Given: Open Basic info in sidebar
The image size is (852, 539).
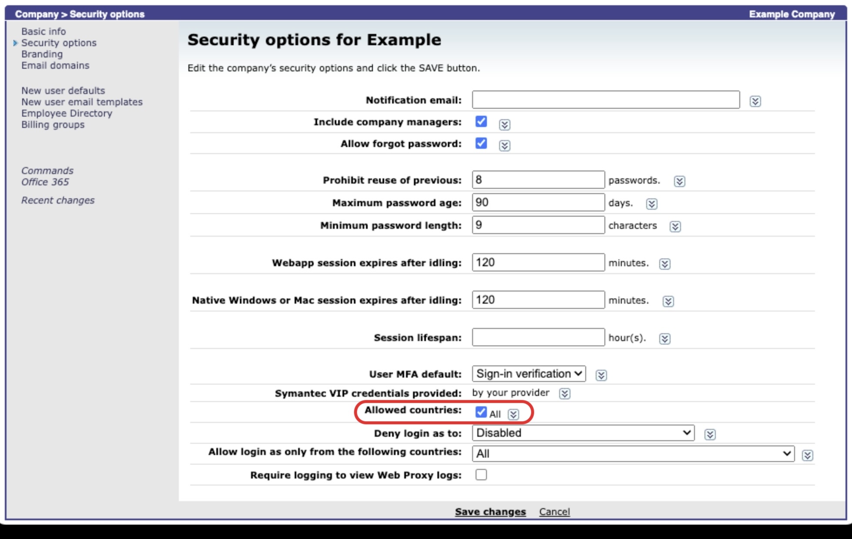Looking at the screenshot, I should (x=44, y=31).
